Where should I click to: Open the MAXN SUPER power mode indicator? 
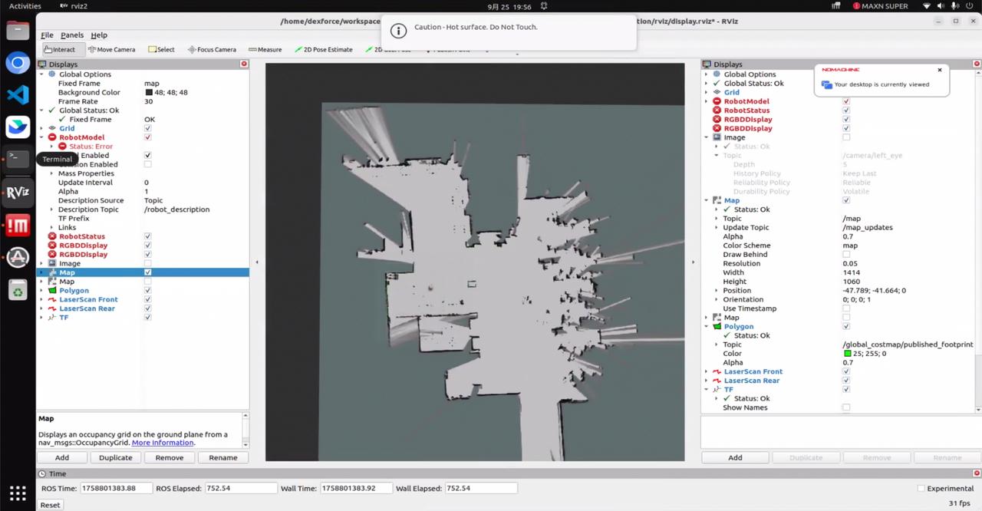click(881, 6)
